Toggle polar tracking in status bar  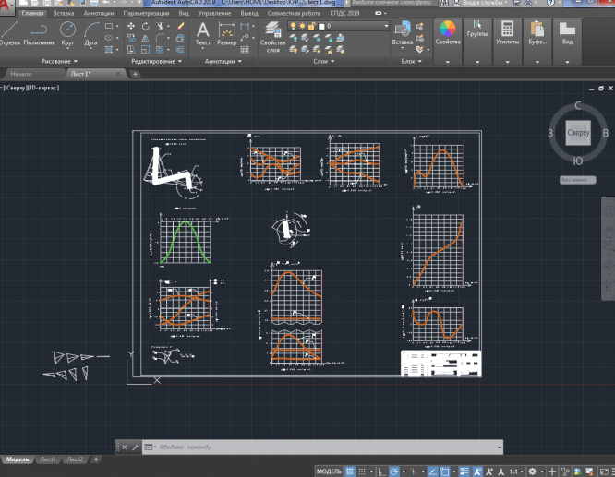coord(393,471)
